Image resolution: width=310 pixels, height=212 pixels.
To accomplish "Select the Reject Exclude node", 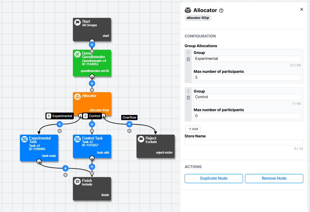I will (x=155, y=146).
